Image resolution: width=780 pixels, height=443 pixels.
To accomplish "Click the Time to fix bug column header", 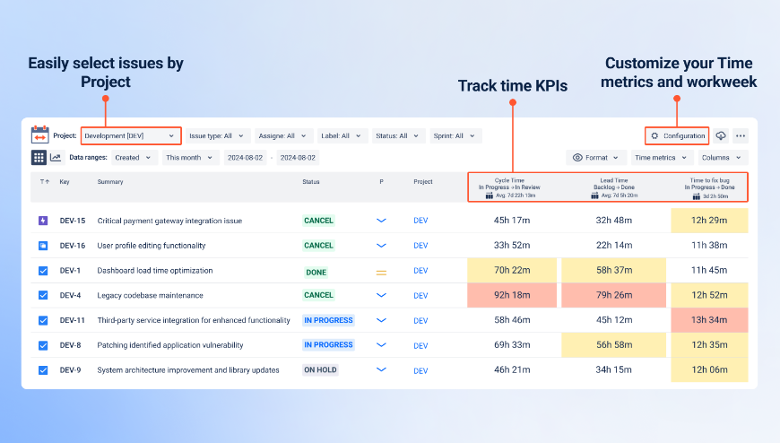I will click(x=709, y=187).
